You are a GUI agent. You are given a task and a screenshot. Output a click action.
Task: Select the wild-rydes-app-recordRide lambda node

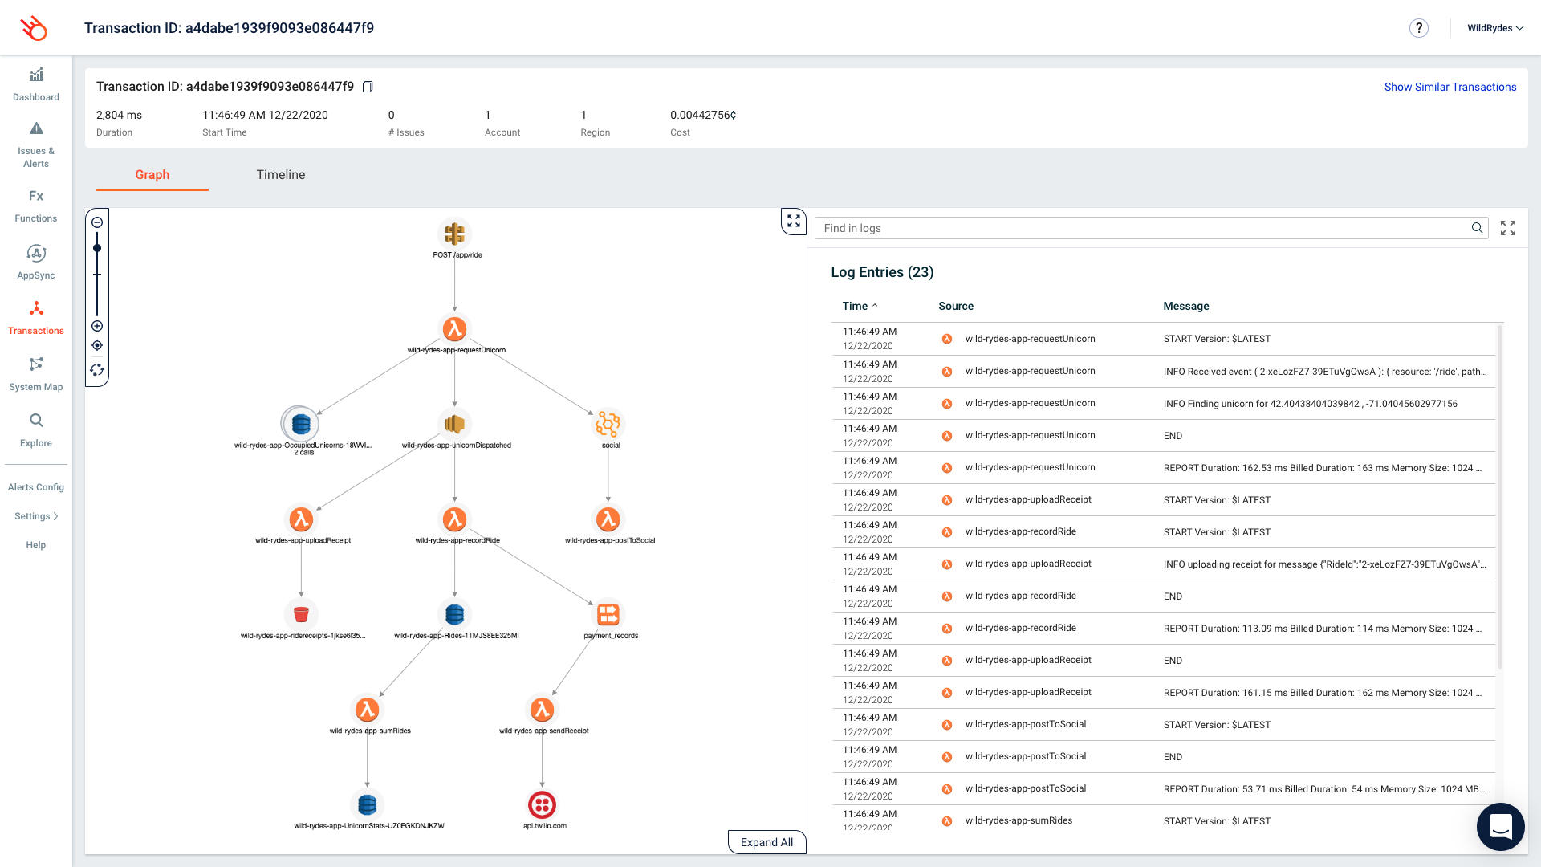(x=455, y=519)
